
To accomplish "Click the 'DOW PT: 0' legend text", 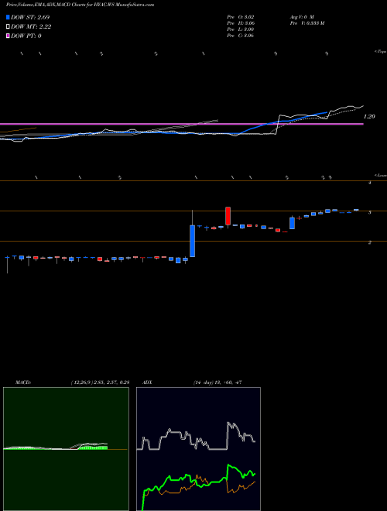I will pyautogui.click(x=26, y=36).
